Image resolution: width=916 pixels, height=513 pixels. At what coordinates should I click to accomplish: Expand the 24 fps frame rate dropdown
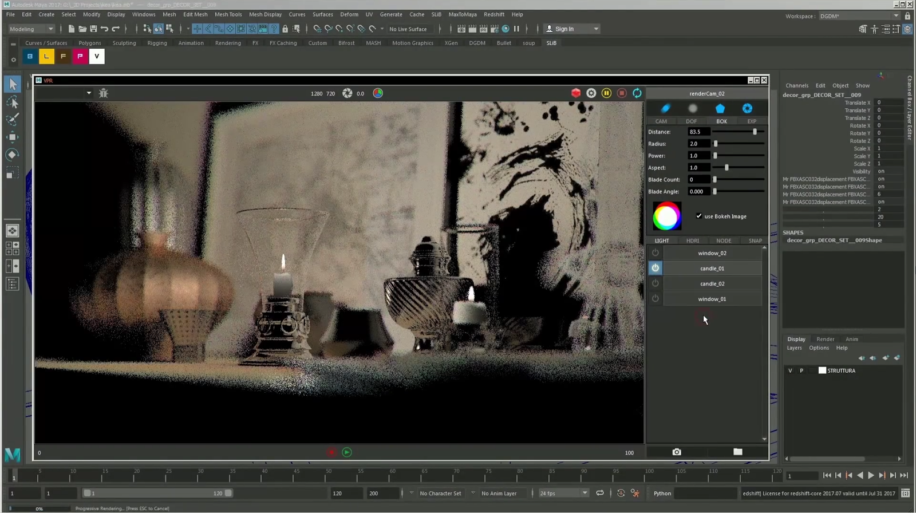tap(585, 493)
